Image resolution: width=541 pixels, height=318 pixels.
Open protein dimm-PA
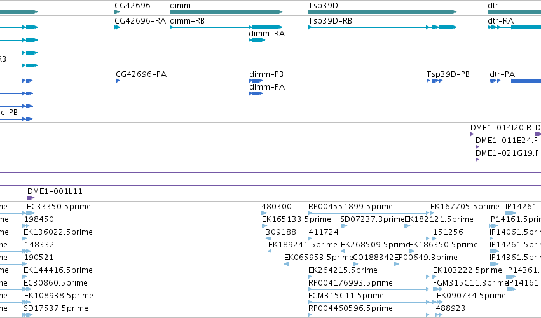tap(267, 87)
